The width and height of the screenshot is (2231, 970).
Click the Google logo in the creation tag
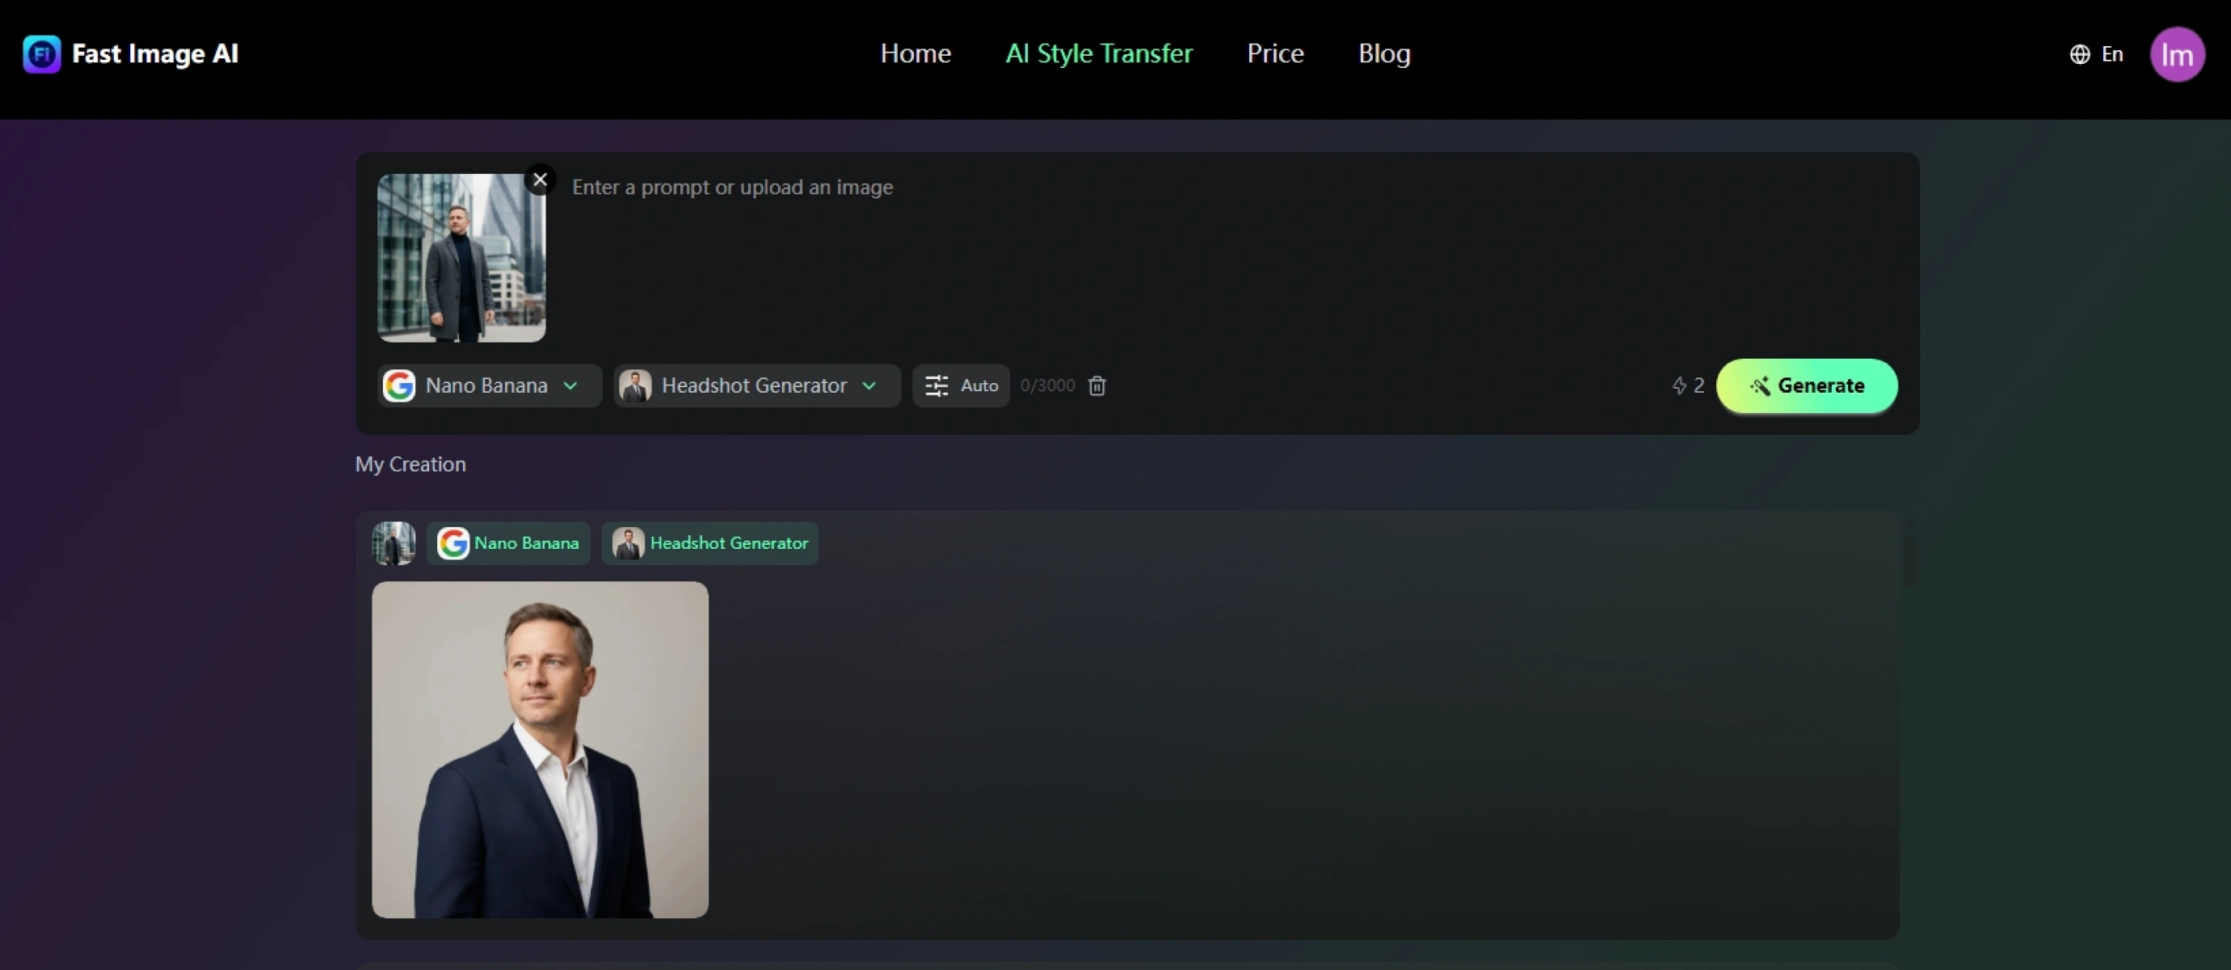point(453,543)
